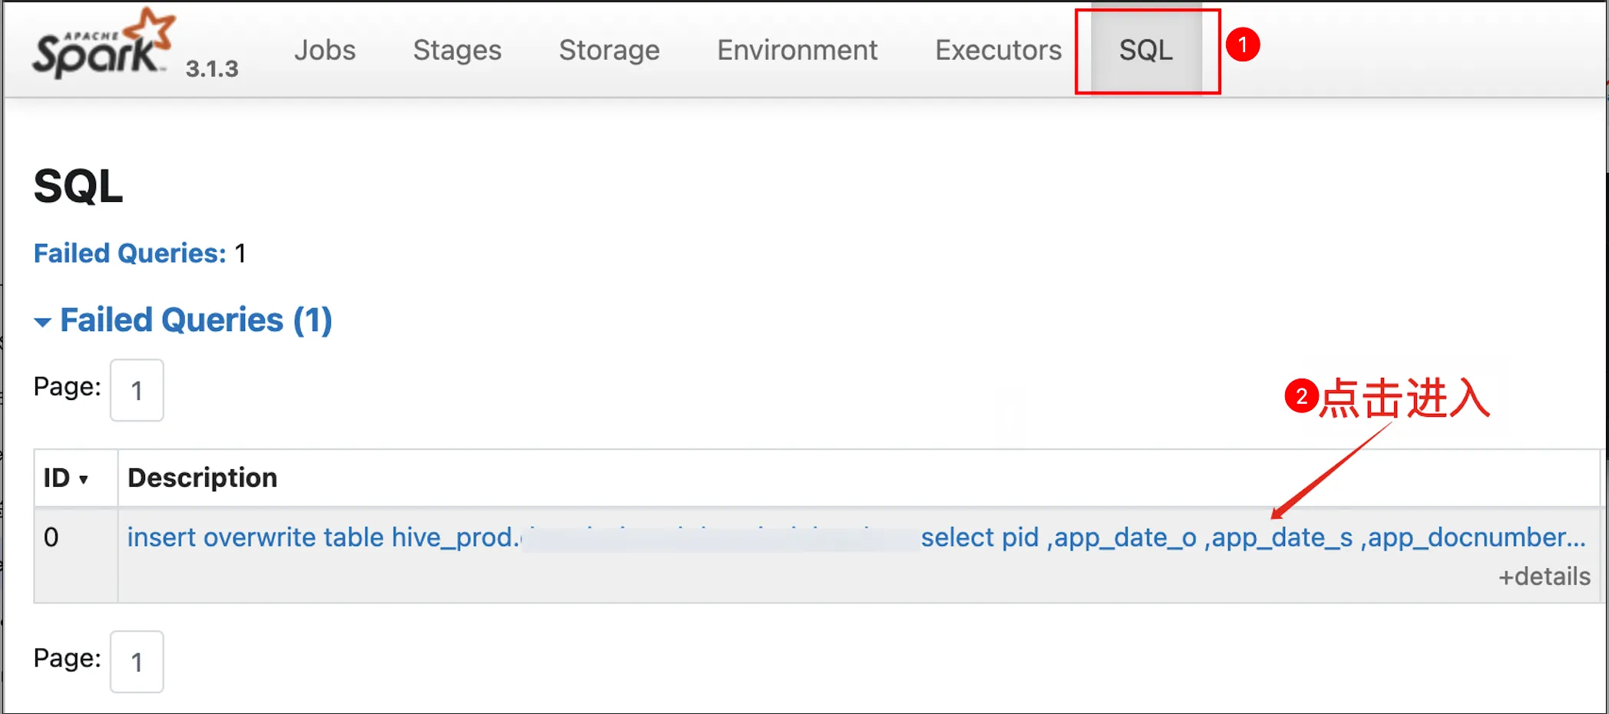View the Executors tab
Viewport: 1609px width, 714px height.
coord(998,51)
